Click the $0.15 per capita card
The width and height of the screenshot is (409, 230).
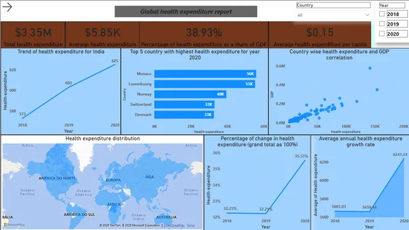(x=320, y=35)
